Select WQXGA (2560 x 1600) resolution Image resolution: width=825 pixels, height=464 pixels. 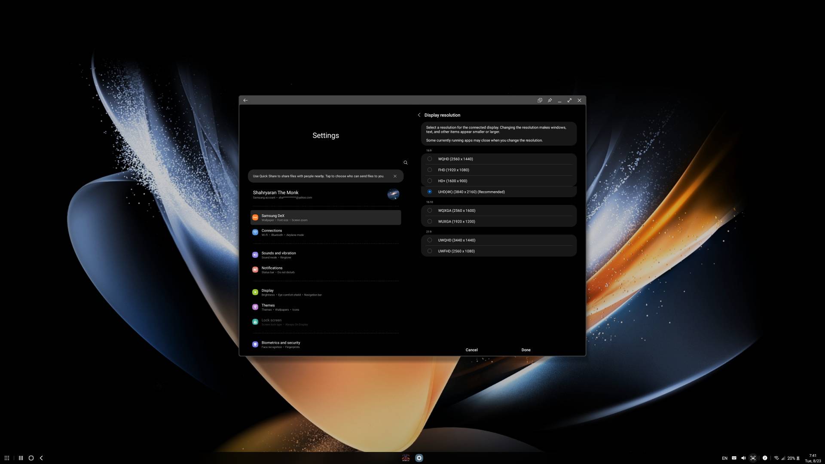[499, 211]
